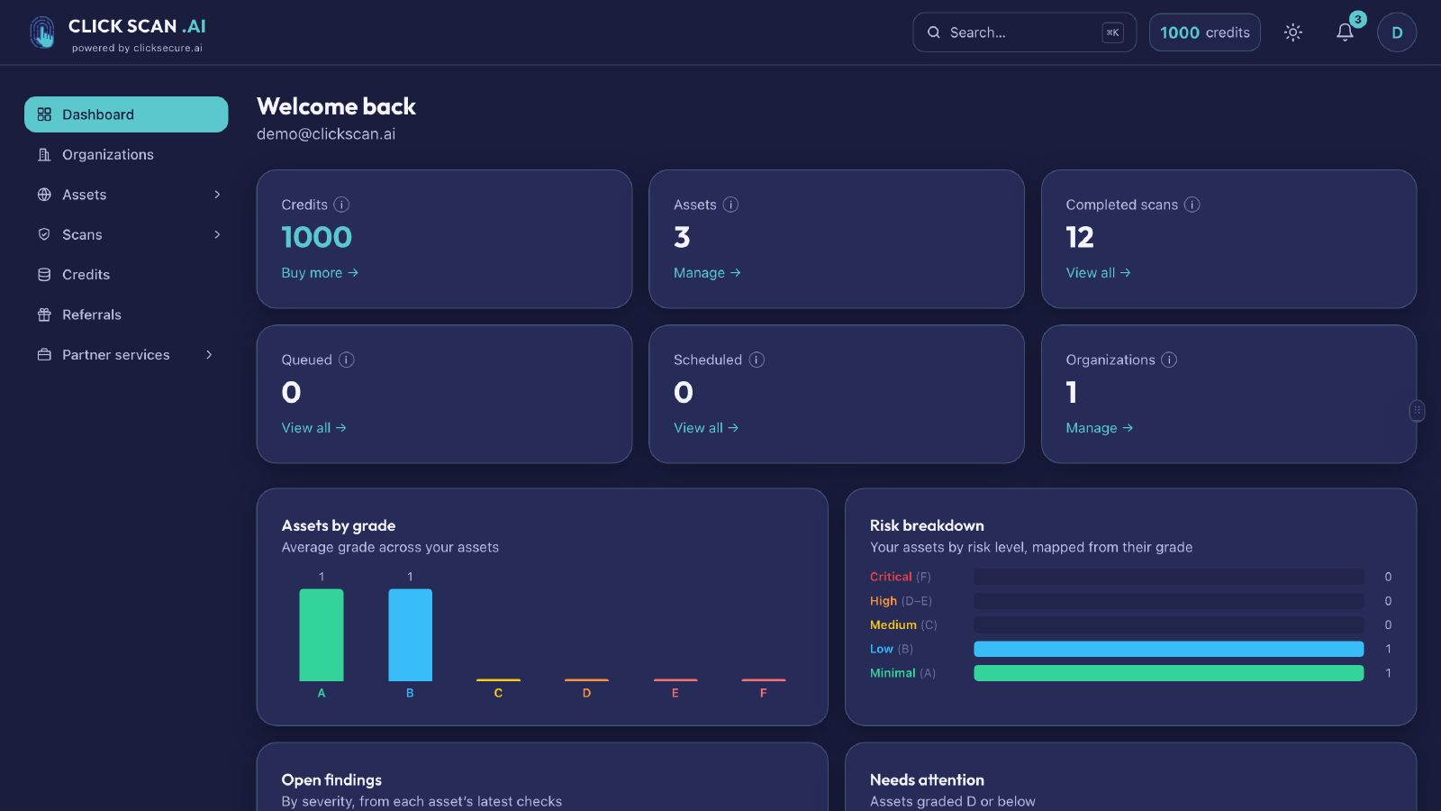
Task: Click the Minimal (A) risk bar
Action: click(1169, 673)
